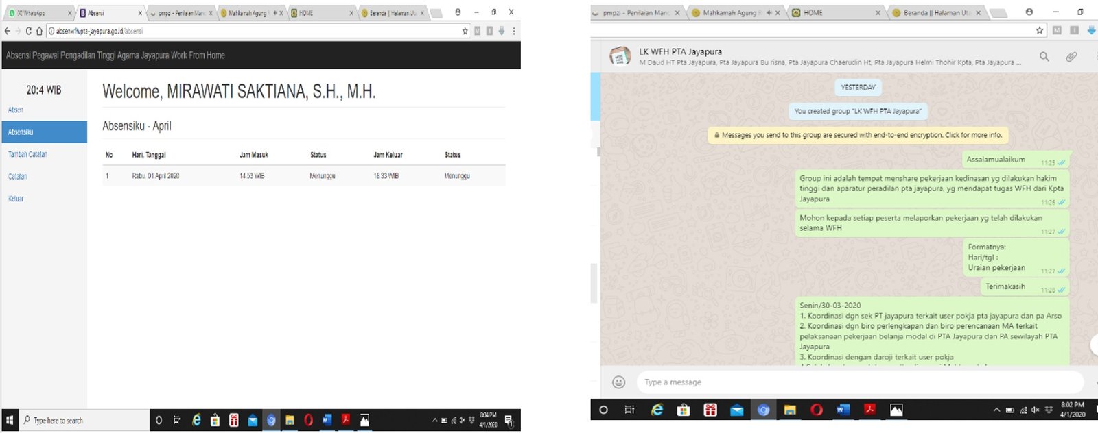Click the Catatan sidebar link

[17, 177]
